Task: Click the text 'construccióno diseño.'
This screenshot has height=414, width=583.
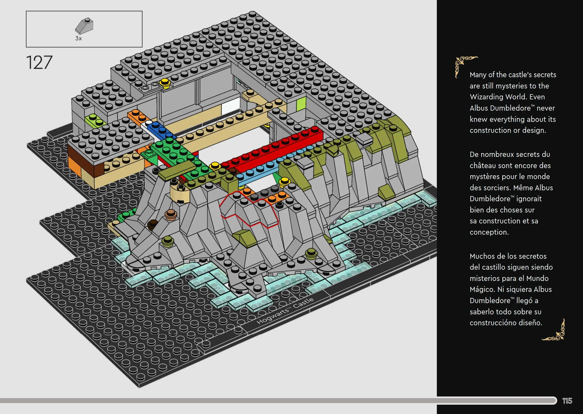Action: pos(506,323)
